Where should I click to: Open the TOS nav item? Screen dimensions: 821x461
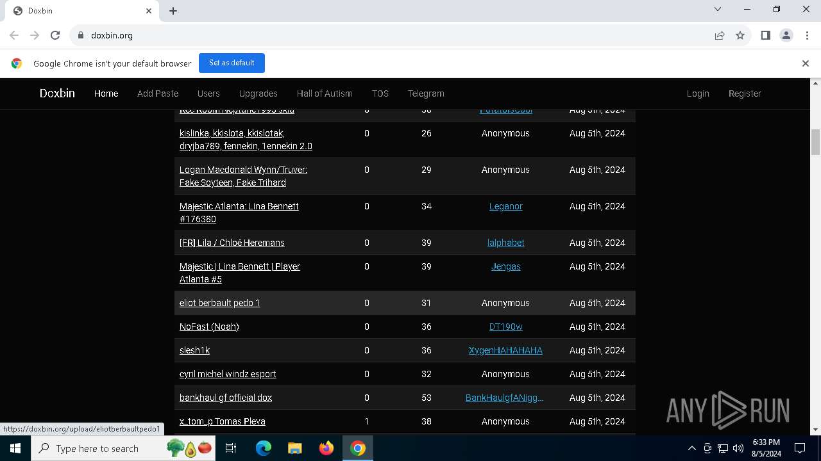(380, 93)
